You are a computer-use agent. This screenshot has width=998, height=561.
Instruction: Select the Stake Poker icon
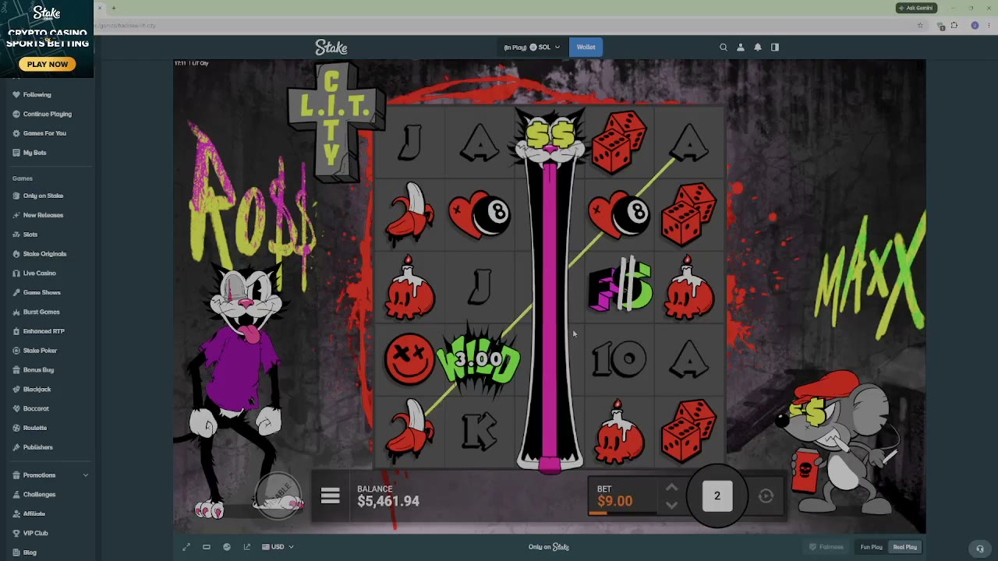(x=16, y=351)
